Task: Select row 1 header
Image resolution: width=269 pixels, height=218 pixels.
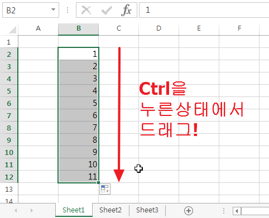Action: coord(9,42)
